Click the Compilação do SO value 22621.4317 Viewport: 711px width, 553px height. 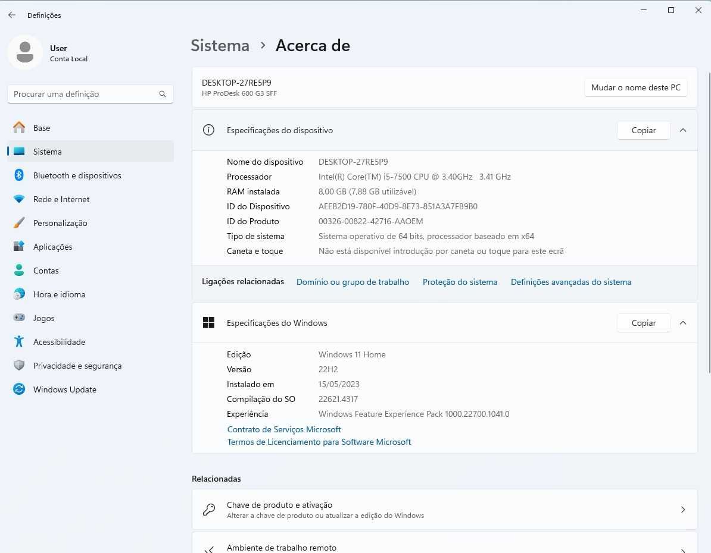click(338, 399)
